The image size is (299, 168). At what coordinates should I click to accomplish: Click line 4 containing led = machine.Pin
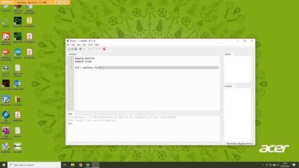pos(146,68)
